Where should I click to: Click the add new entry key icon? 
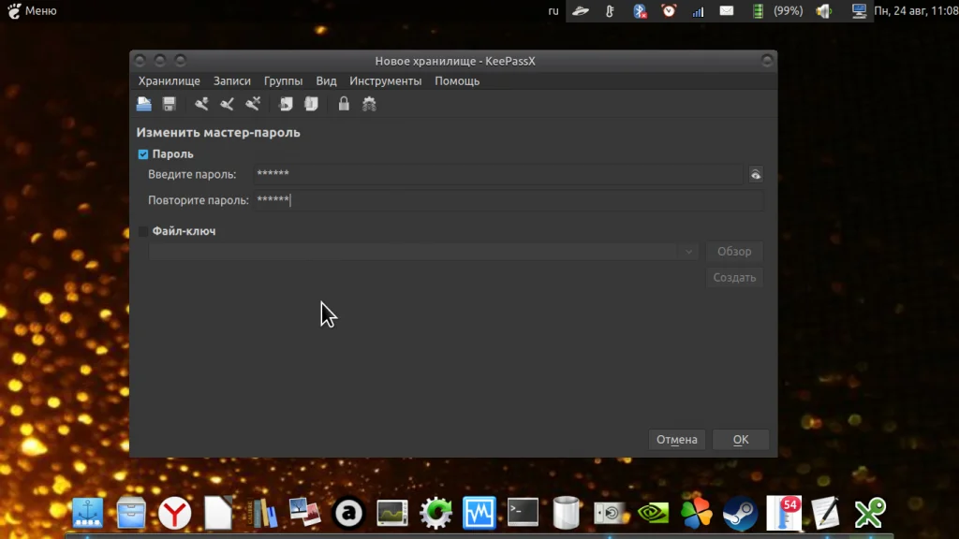click(201, 104)
